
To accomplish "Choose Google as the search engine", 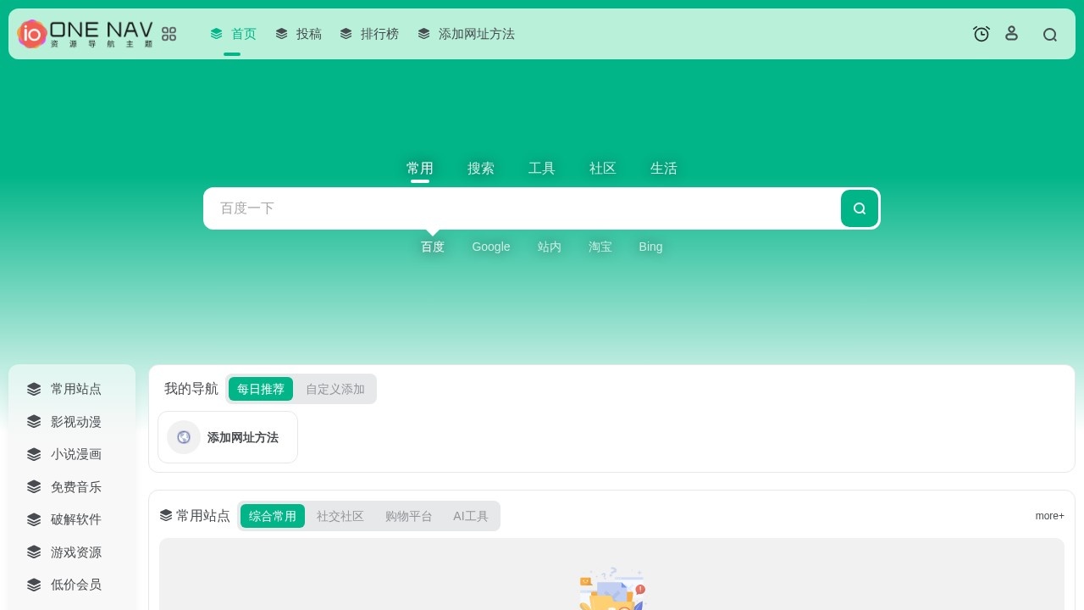I will (x=491, y=247).
